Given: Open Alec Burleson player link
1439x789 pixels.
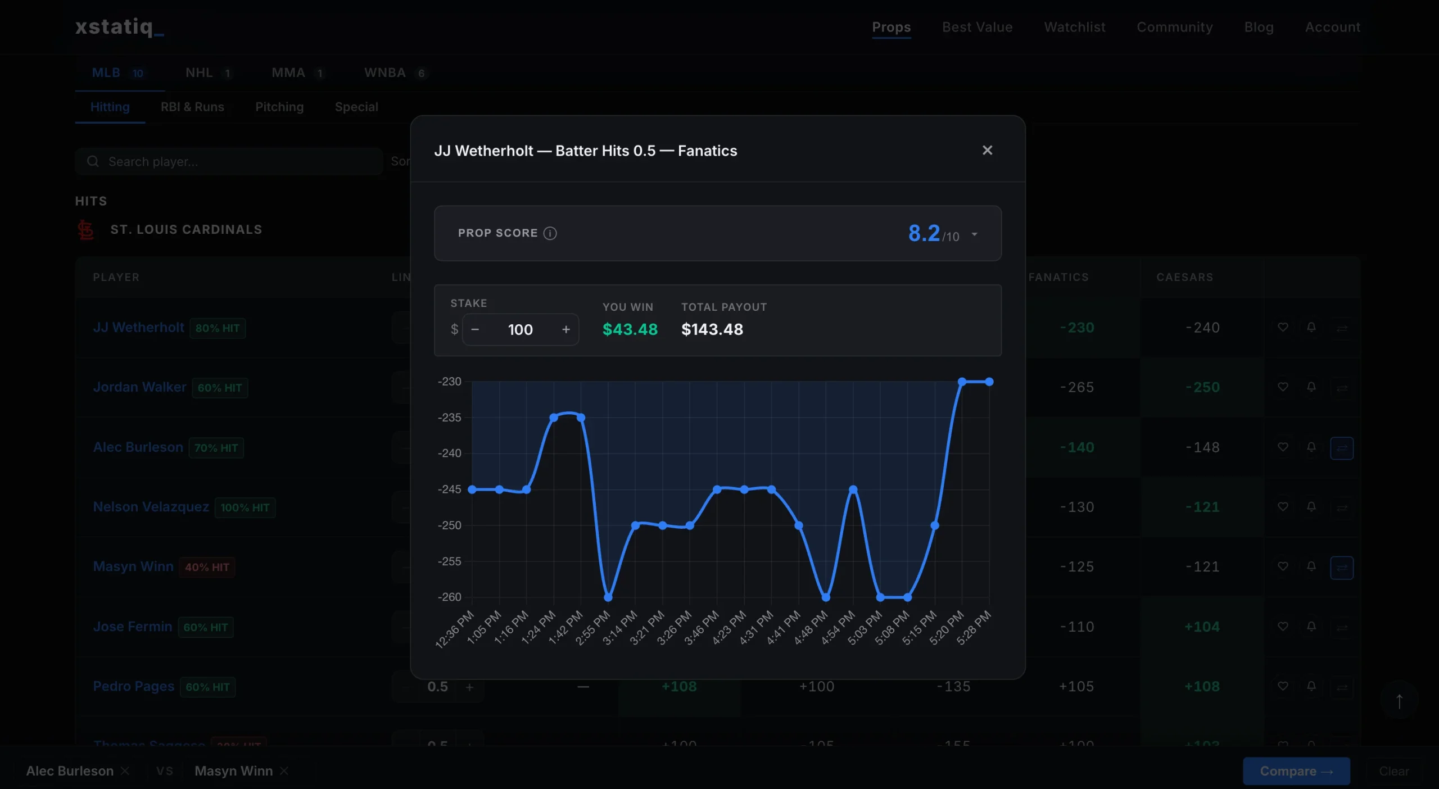Looking at the screenshot, I should [138, 447].
